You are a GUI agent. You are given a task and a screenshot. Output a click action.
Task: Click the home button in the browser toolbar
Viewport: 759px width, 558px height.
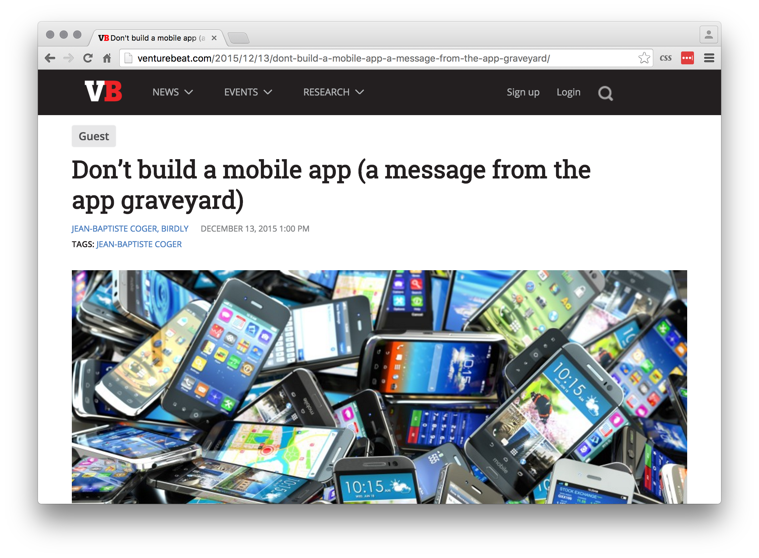point(107,58)
